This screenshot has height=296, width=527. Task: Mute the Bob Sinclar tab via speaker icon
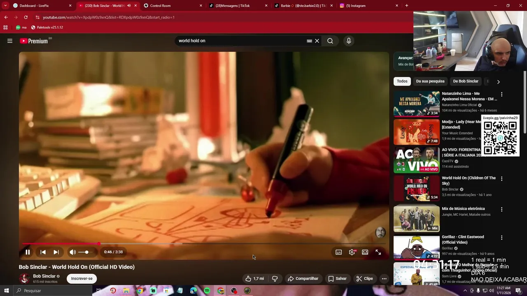tap(129, 6)
